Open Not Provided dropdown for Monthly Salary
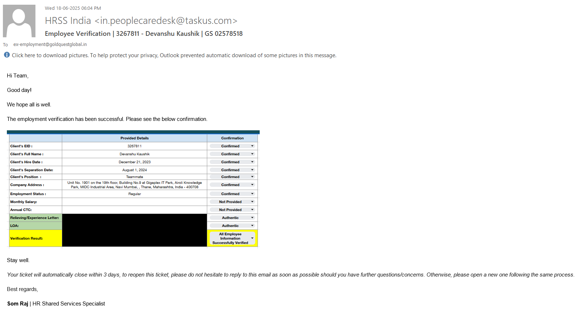The height and width of the screenshot is (312, 583). point(232,202)
